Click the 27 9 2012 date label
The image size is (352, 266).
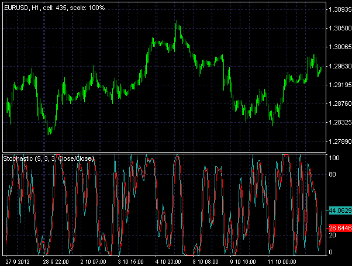click(x=18, y=262)
